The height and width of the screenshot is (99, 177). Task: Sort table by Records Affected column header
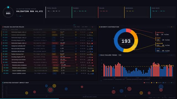[x=66, y=29]
